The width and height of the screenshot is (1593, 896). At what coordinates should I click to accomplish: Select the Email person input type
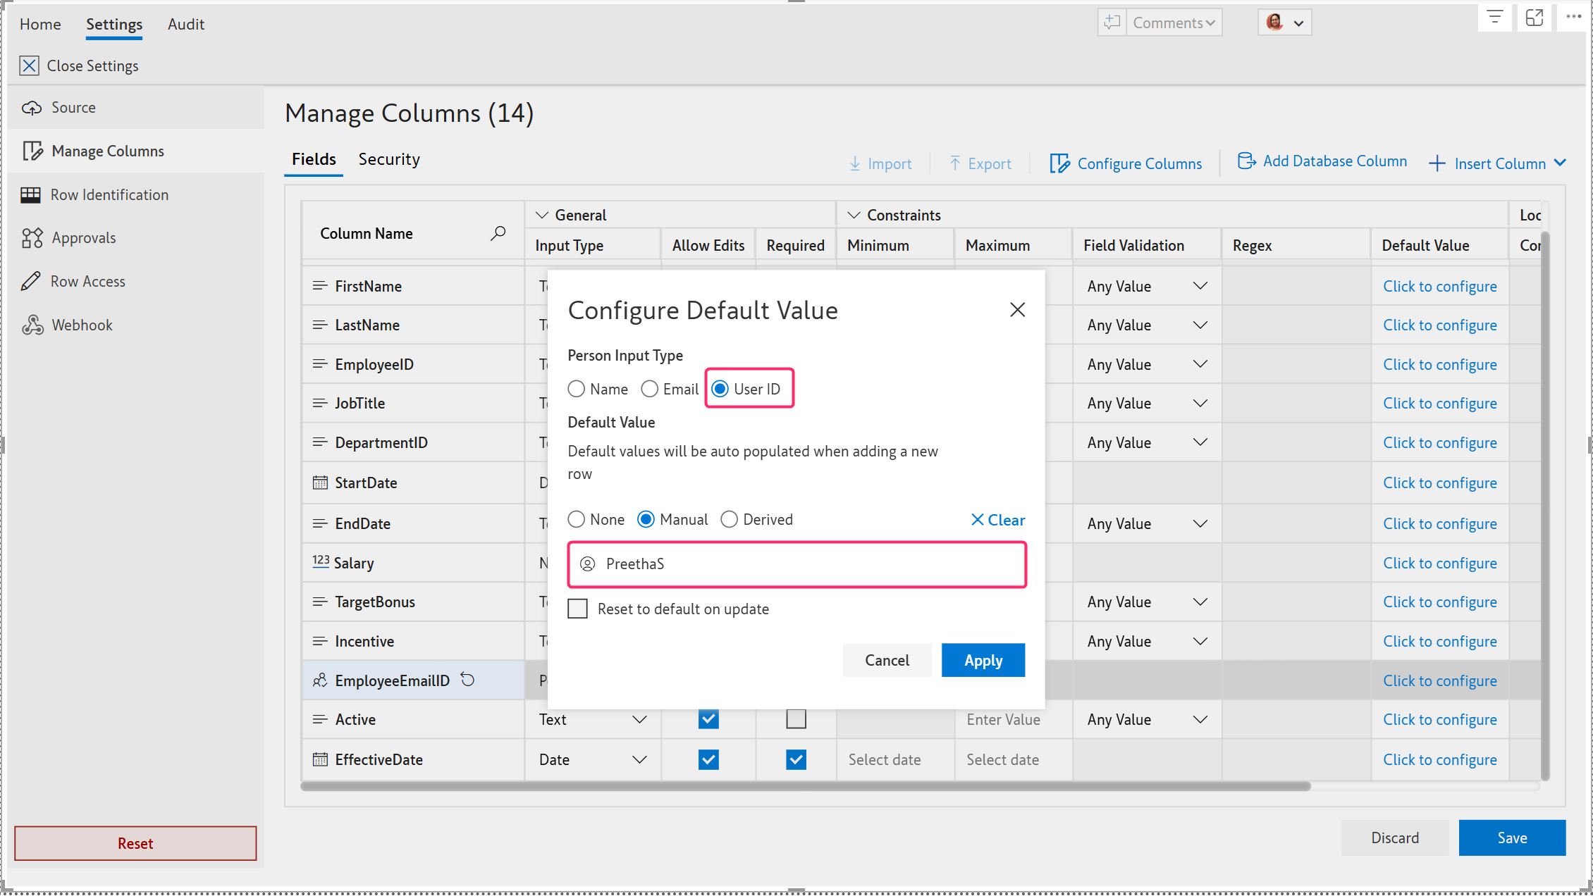[x=650, y=389]
